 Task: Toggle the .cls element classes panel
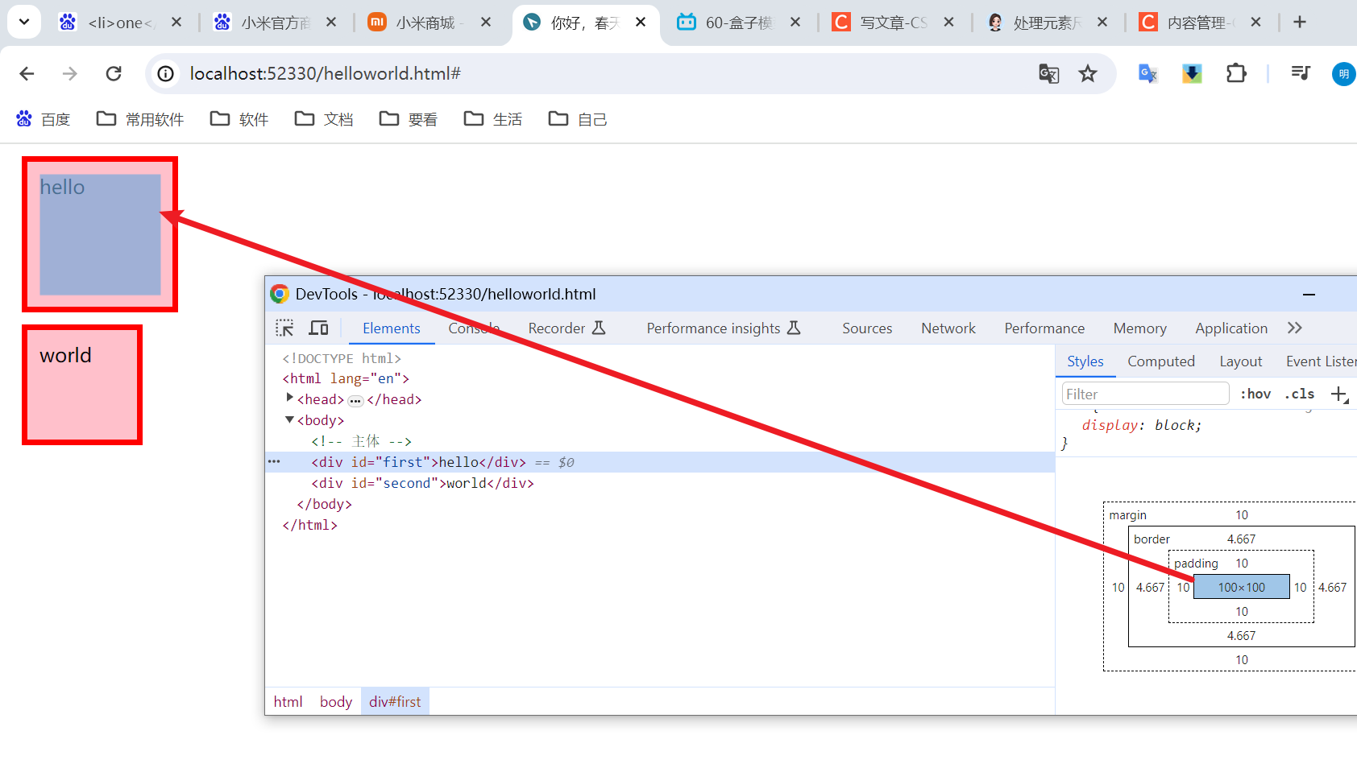click(x=1299, y=394)
